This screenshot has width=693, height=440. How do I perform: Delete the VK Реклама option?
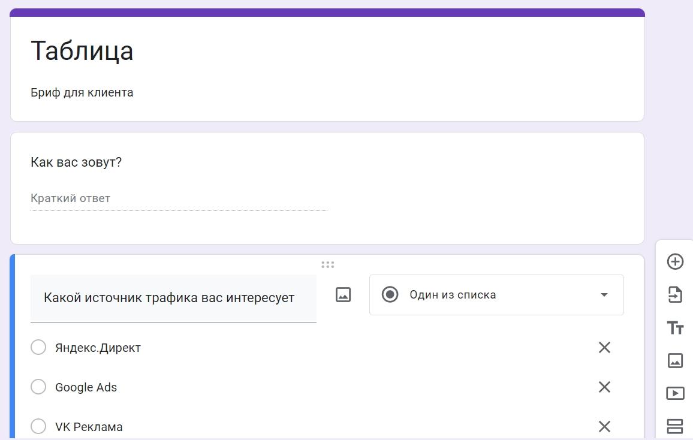[604, 426]
